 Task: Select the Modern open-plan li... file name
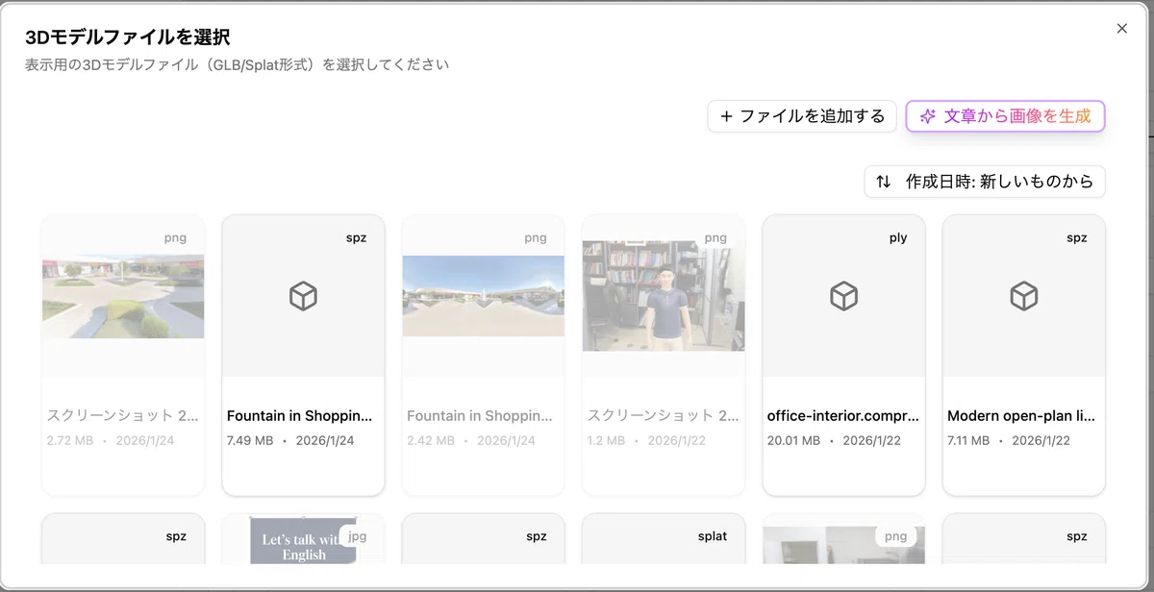tap(1021, 416)
